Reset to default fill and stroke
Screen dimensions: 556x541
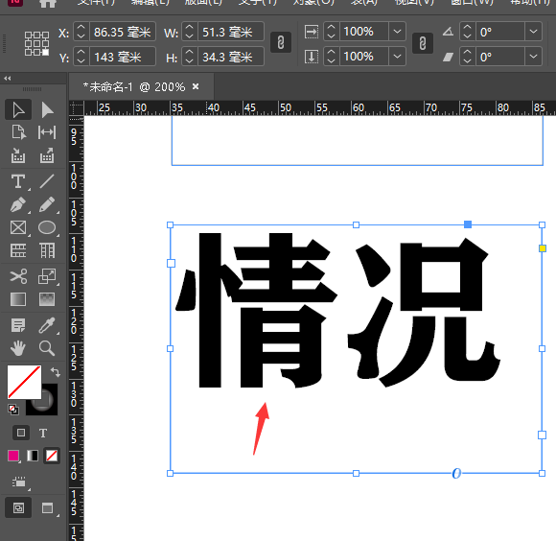point(13,410)
